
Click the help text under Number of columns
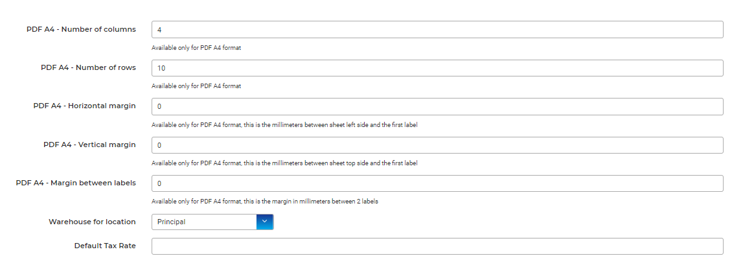click(x=196, y=48)
